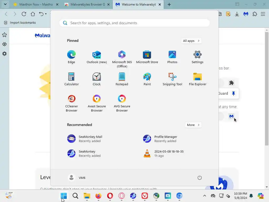Open VM6 user account options
The height and width of the screenshot is (202, 269).
tap(76, 178)
